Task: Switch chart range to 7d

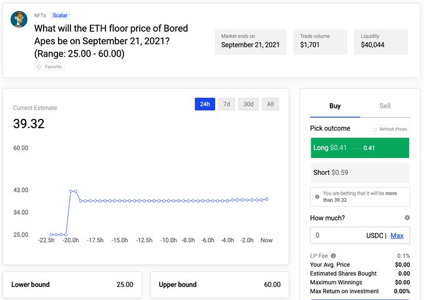Action: [226, 104]
